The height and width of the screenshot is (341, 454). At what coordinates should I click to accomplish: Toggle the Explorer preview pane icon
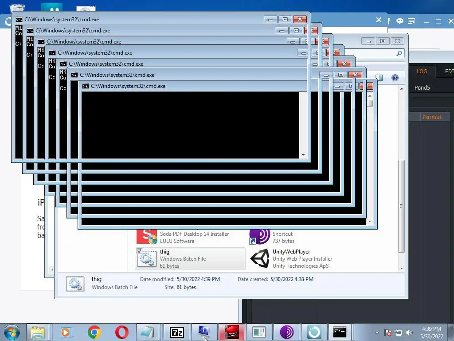[x=380, y=78]
